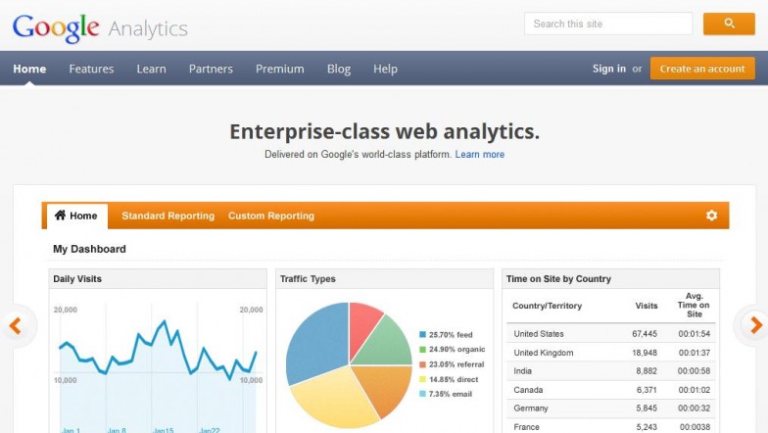Visit the Blog from navigation
The image size is (768, 433).
339,69
